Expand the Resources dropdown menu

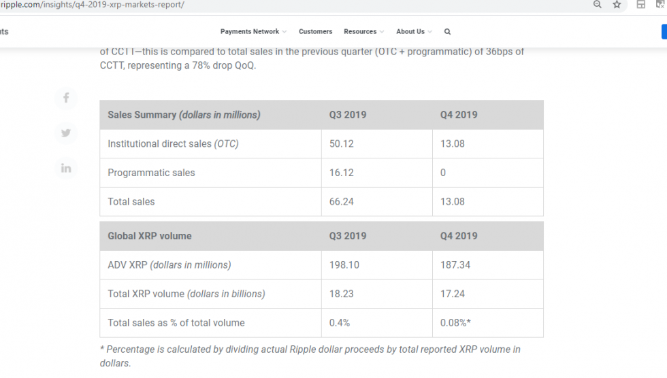(x=363, y=32)
